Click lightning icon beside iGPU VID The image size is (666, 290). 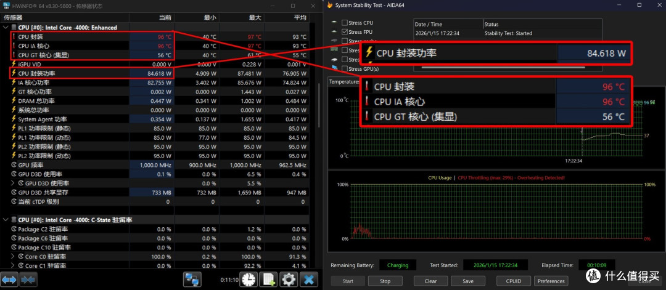(x=14, y=65)
